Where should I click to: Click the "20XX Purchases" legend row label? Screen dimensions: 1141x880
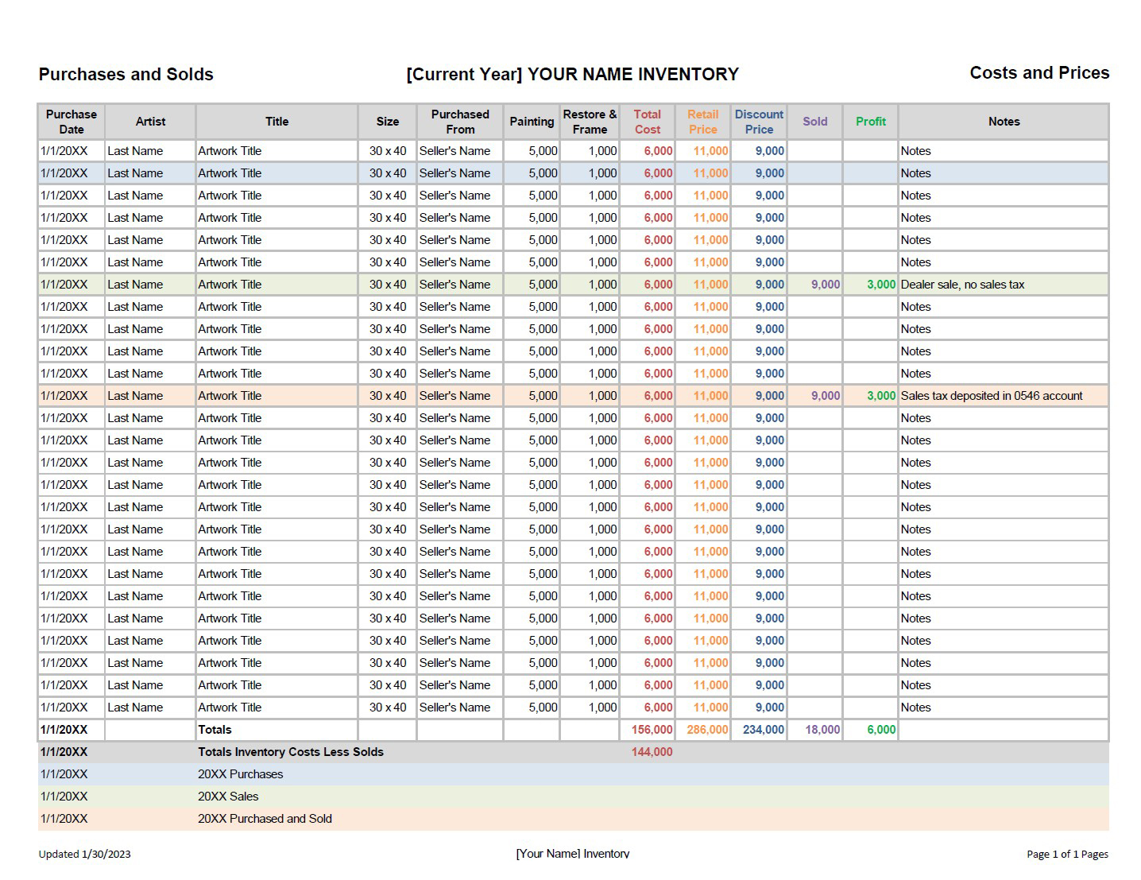click(x=240, y=774)
